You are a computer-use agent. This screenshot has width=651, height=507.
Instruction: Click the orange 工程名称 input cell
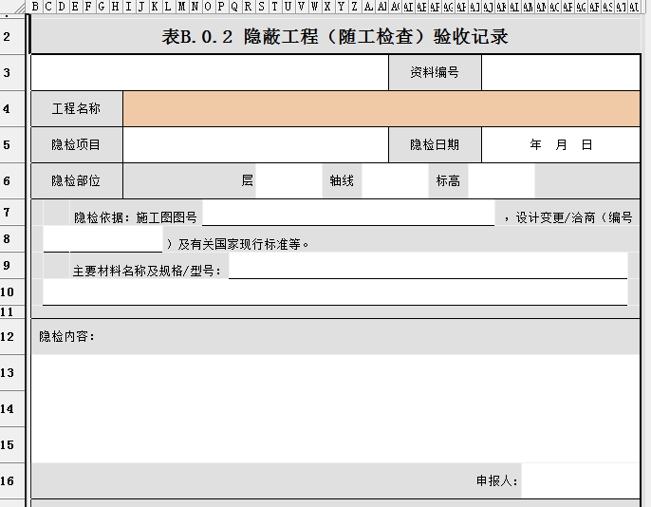tap(381, 108)
